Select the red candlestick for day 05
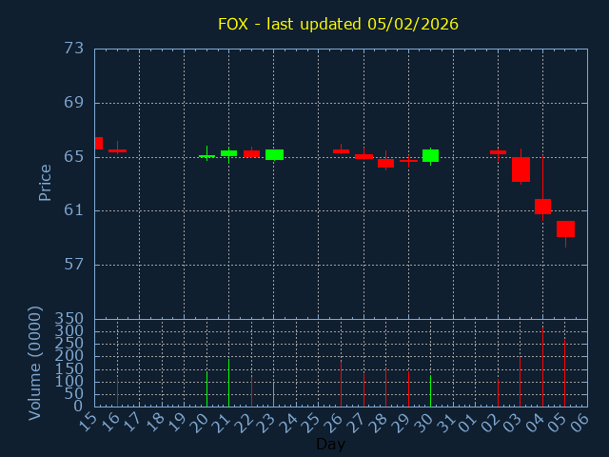The height and width of the screenshot is (457, 609). [x=565, y=228]
